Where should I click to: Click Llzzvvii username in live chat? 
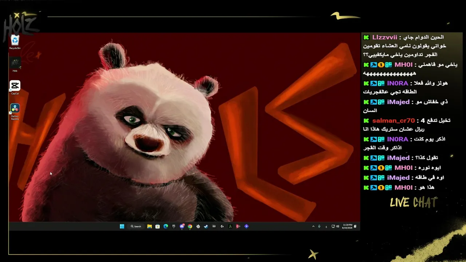[x=384, y=37]
